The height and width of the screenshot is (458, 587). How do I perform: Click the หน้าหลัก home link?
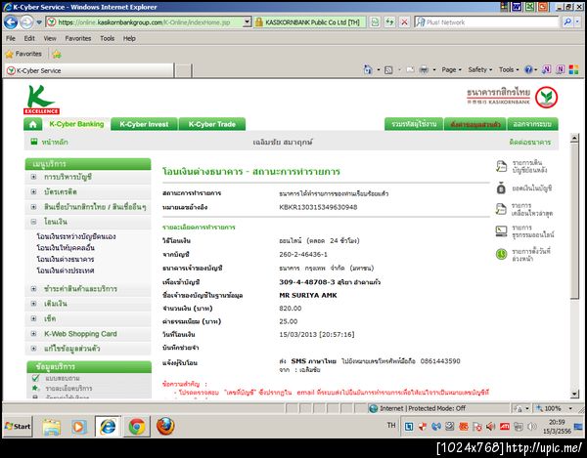55,142
